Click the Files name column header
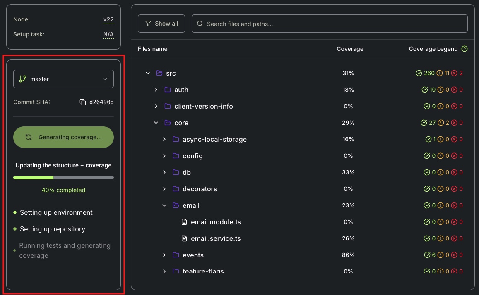Image resolution: width=479 pixels, height=295 pixels. coord(153,49)
